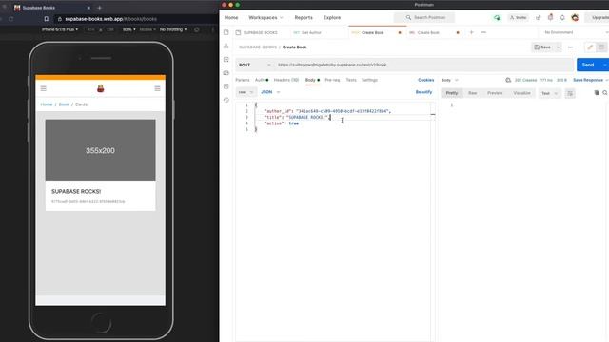
Task: Click the edit pencil icon beside Save
Action: tap(590, 47)
